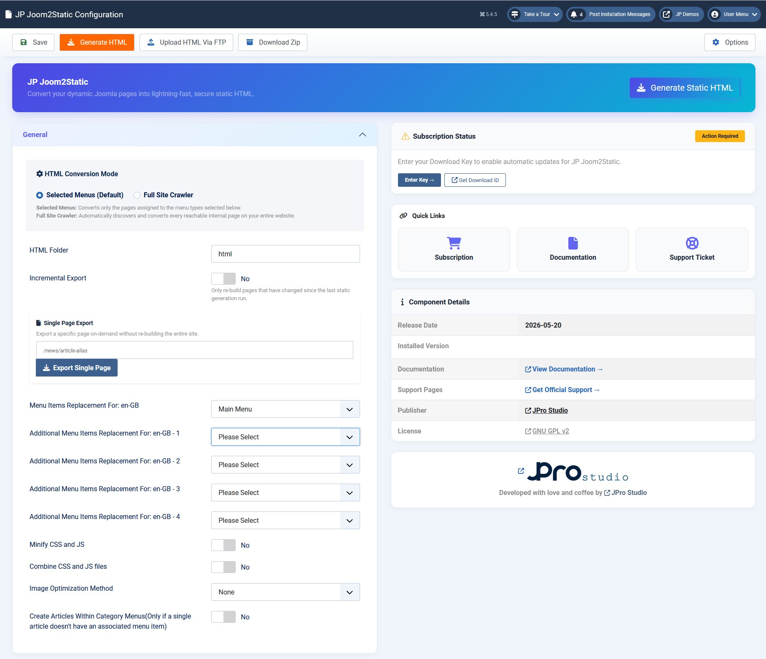This screenshot has height=659, width=766.
Task: Open the Main Menu replacement dropdown
Action: [285, 409]
